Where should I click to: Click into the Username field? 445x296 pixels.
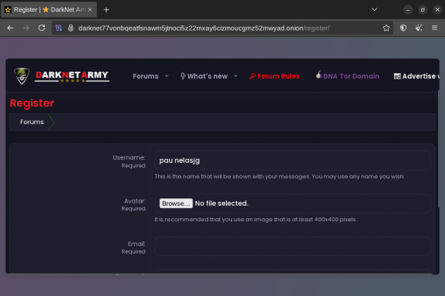coord(292,160)
